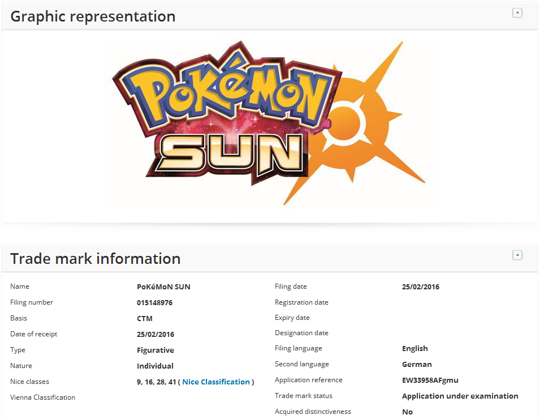This screenshot has height=419, width=540.
Task: Click the Filing number label
Action: click(32, 302)
